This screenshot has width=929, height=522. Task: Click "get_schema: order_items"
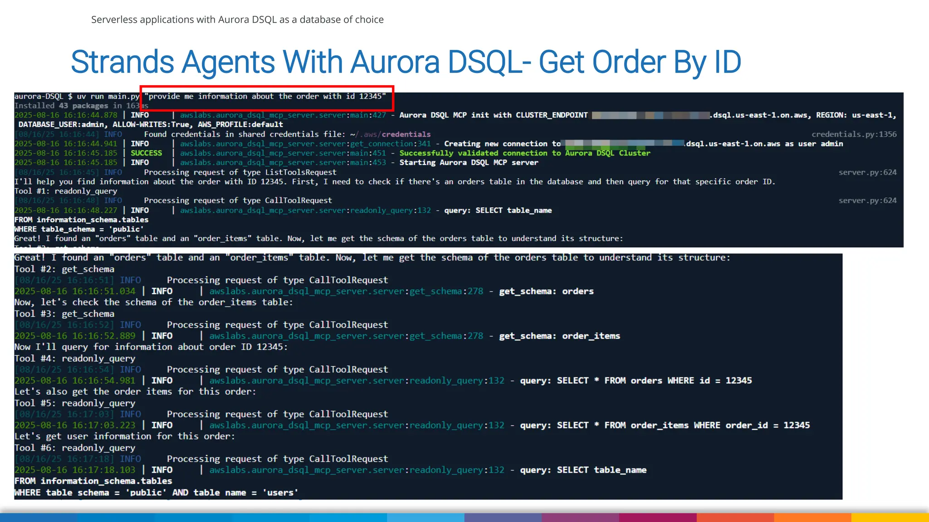click(x=559, y=336)
